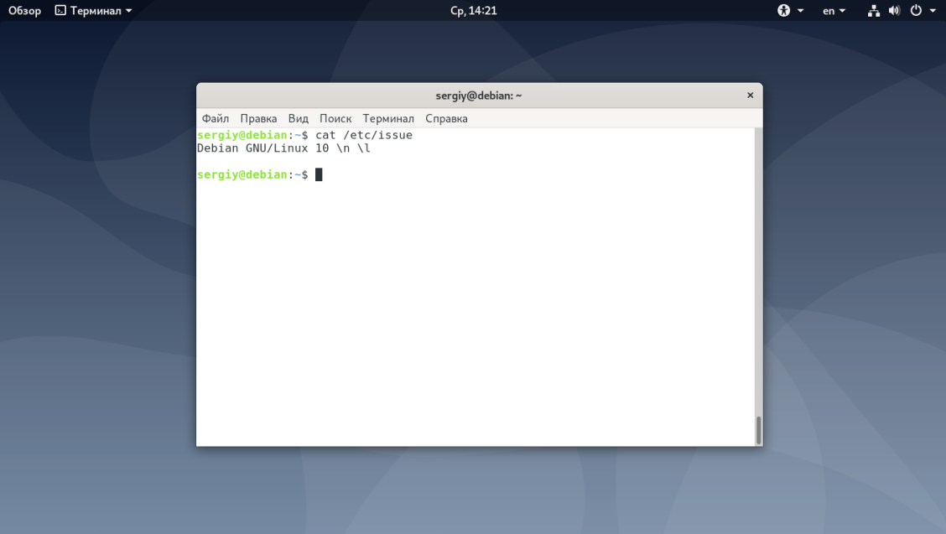Open the Справка menu
The image size is (946, 534).
coord(446,118)
